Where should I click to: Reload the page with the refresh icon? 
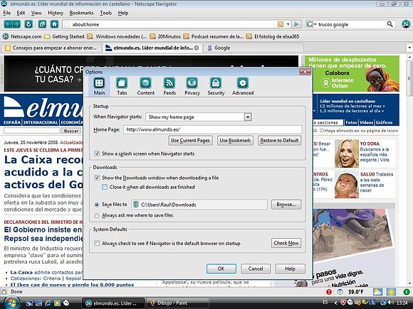(28, 24)
